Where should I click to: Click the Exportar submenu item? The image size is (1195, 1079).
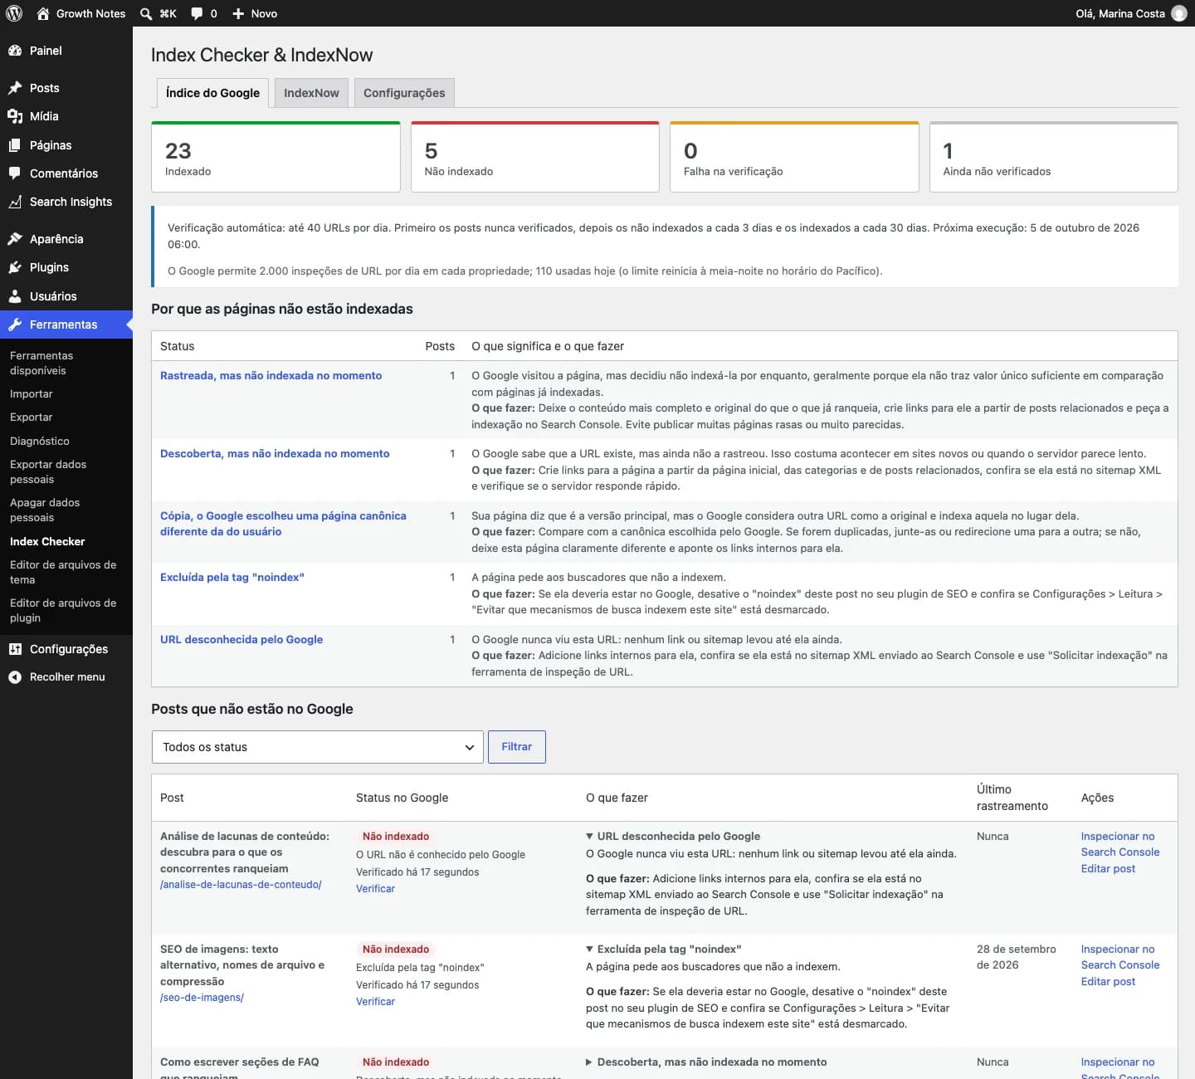click(x=32, y=417)
